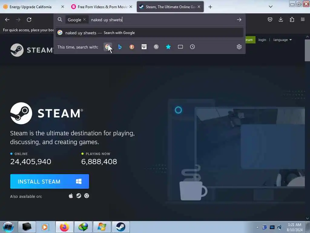Screen dimensions: 310x233
Task: Search in Bookmarks star icon
Action: (x=168, y=47)
